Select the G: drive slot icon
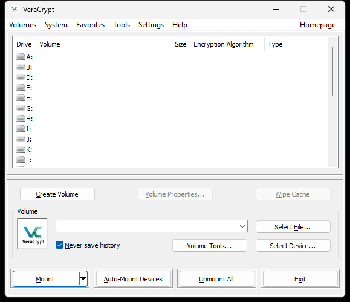Screen dimensions: 350x302 21,108
